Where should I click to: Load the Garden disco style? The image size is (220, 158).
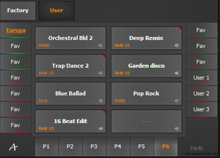146,66
